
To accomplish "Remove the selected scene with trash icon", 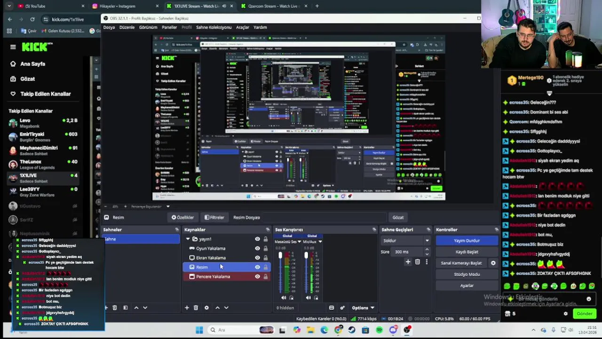I will (x=115, y=308).
